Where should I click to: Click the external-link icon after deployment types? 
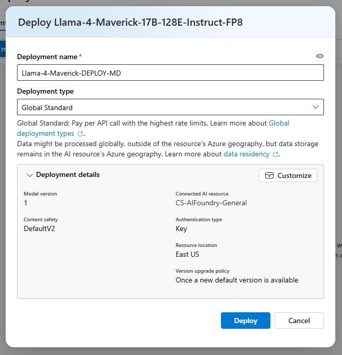point(80,134)
